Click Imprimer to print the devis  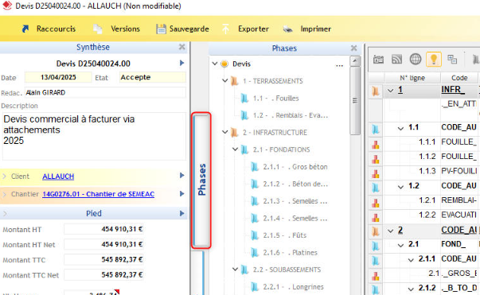tap(307, 29)
